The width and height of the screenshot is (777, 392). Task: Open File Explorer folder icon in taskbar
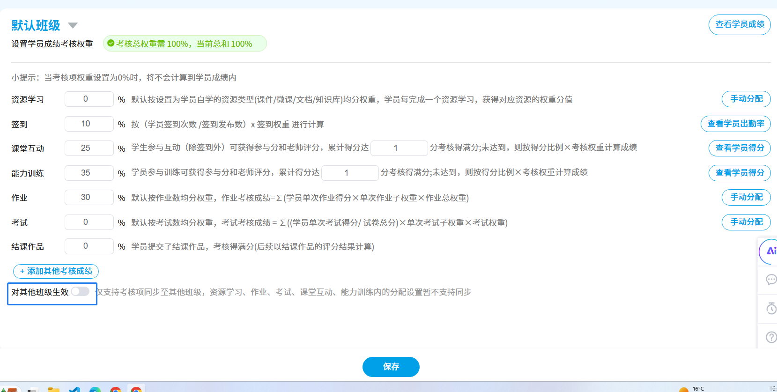point(54,389)
